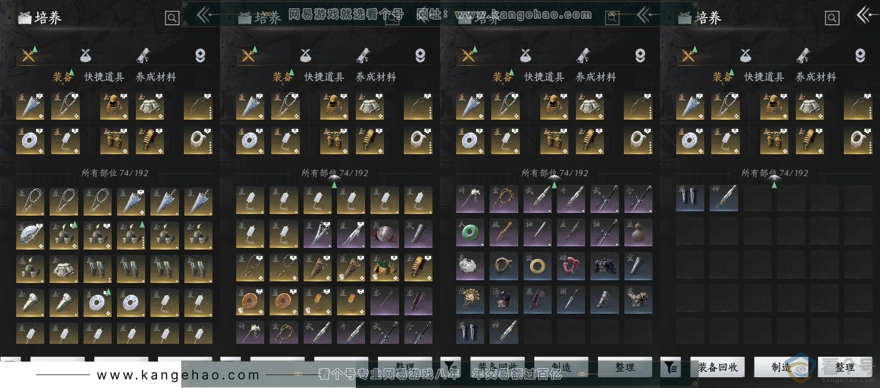Click 整理 button in the third panel
Image resolution: width=880 pixels, height=388 pixels.
pos(625,367)
